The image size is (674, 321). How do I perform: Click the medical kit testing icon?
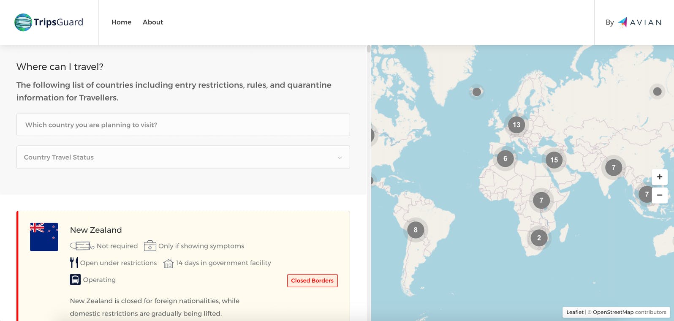point(150,246)
